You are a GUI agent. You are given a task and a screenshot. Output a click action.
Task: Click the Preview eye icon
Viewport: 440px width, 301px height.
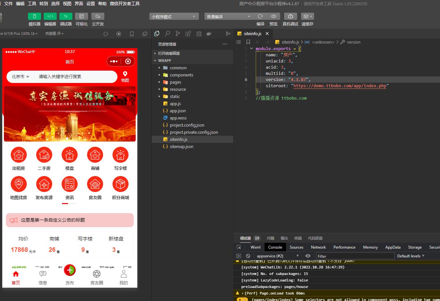273,16
